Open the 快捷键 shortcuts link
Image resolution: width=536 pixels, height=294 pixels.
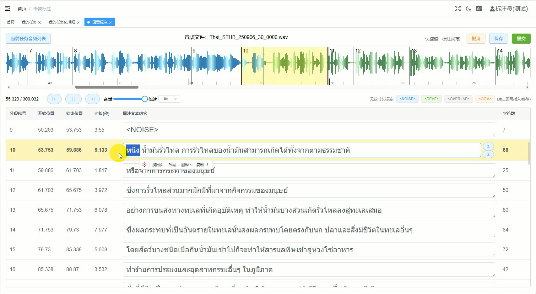coord(432,39)
